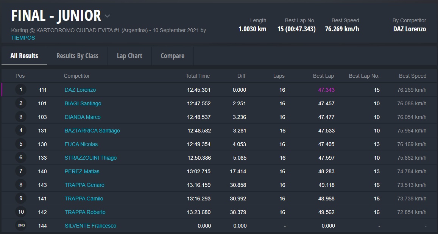438x234 pixels.
Task: Open the TIEMPOS organizer link
Action: pyautogui.click(x=23, y=38)
